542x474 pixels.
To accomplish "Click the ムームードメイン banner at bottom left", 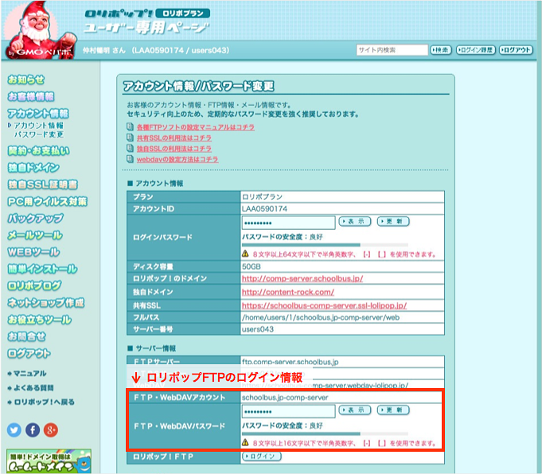I will (x=49, y=461).
